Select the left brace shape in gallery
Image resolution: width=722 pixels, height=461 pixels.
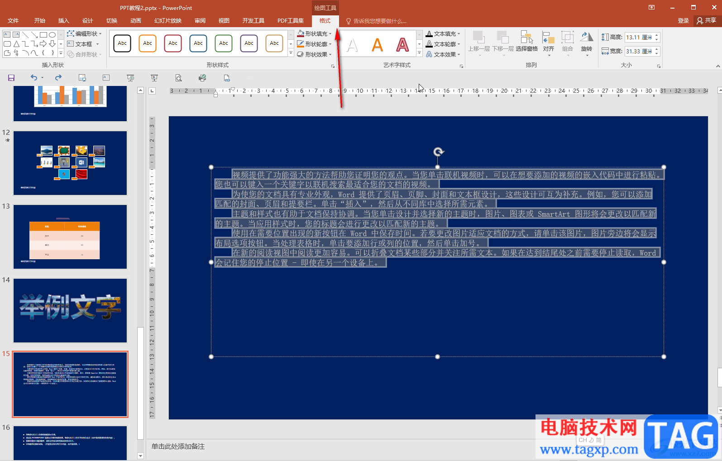[x=43, y=53]
